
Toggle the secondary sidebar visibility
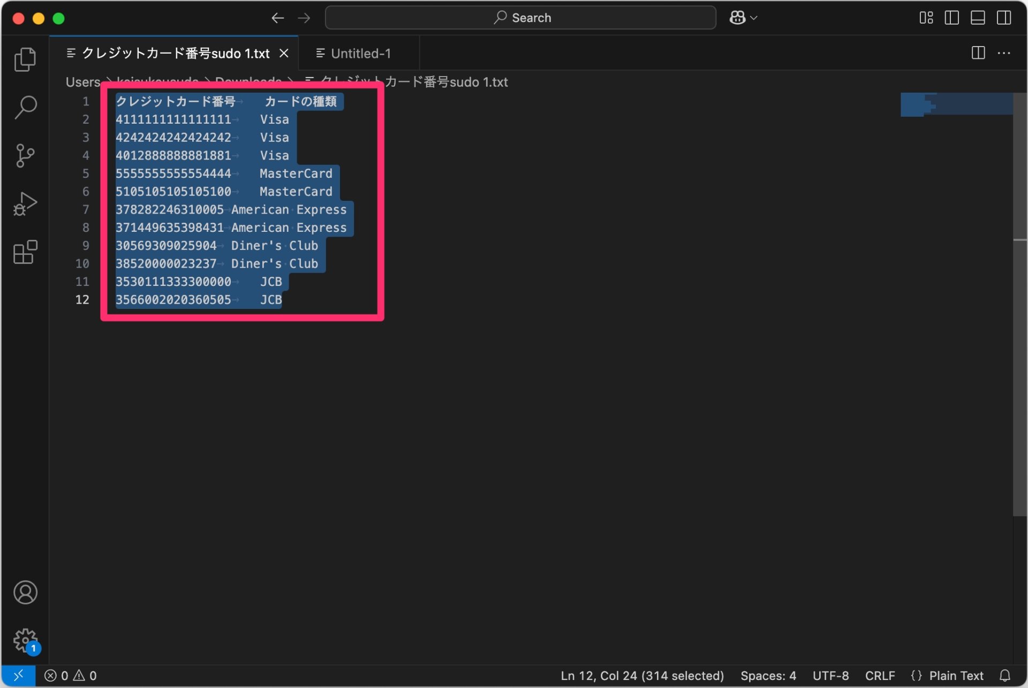coord(1003,18)
